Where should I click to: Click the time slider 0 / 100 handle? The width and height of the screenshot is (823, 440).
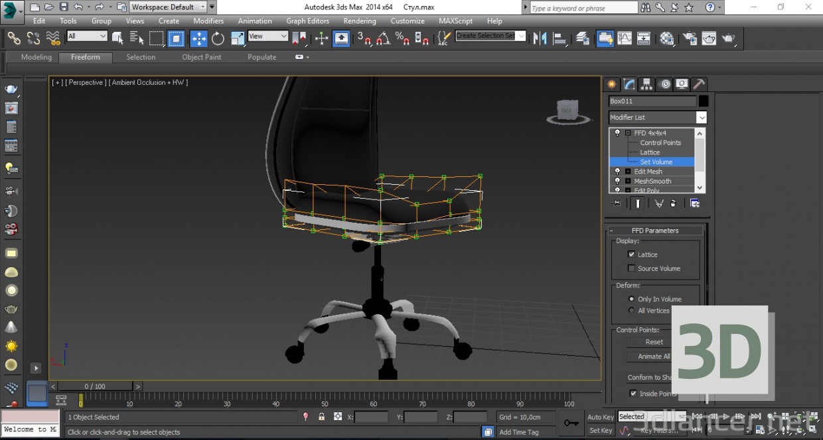point(95,386)
